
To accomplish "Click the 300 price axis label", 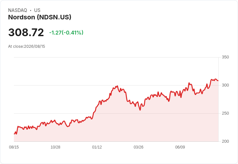I will click(225, 85).
